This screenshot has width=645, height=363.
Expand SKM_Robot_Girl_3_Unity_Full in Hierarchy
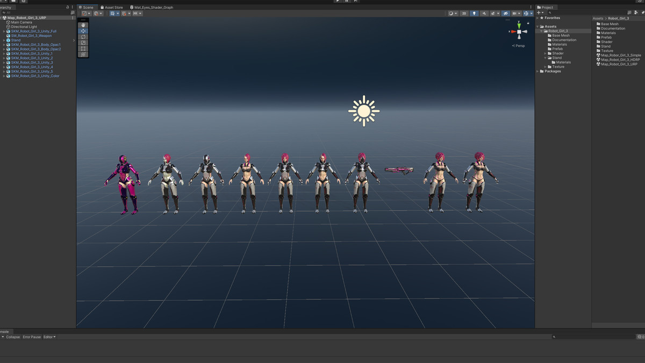tap(4, 31)
